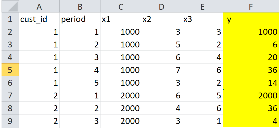Select the x1 label cell

tap(121, 19)
